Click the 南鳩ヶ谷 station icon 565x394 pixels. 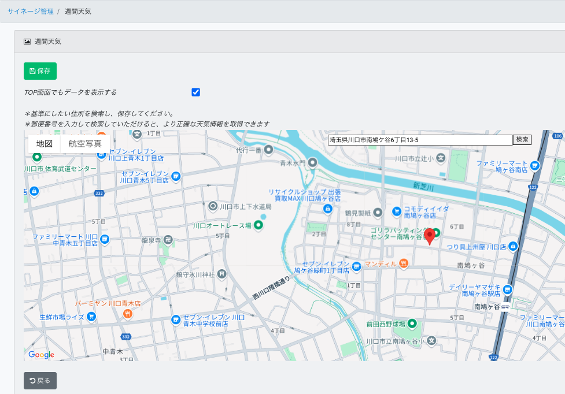click(x=505, y=307)
